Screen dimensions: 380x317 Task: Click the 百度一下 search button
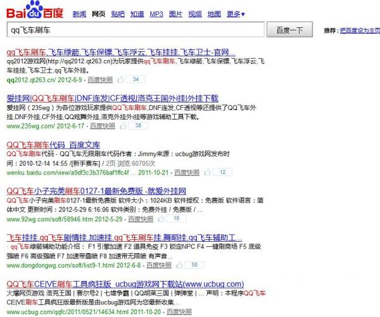[289, 30]
